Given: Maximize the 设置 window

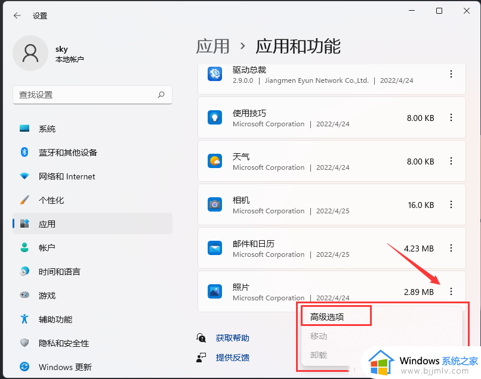Looking at the screenshot, I should [x=439, y=11].
